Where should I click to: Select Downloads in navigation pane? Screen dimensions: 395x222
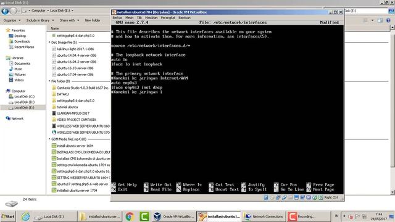tap(22, 41)
